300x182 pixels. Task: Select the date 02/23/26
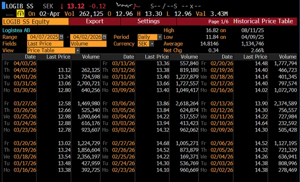124,170
